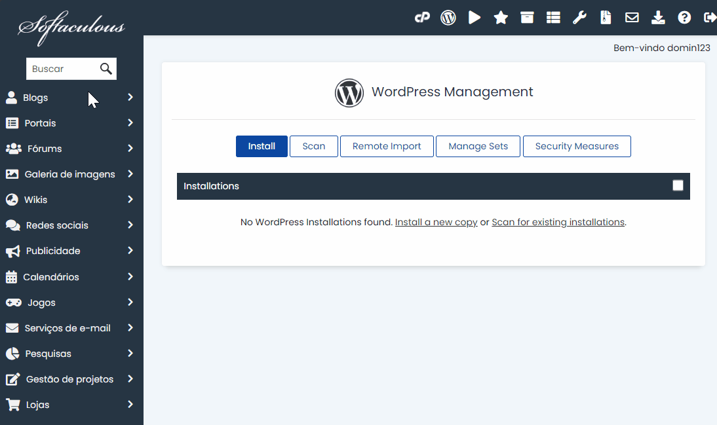
Task: Expand the Portais category chevron
Action: point(130,123)
